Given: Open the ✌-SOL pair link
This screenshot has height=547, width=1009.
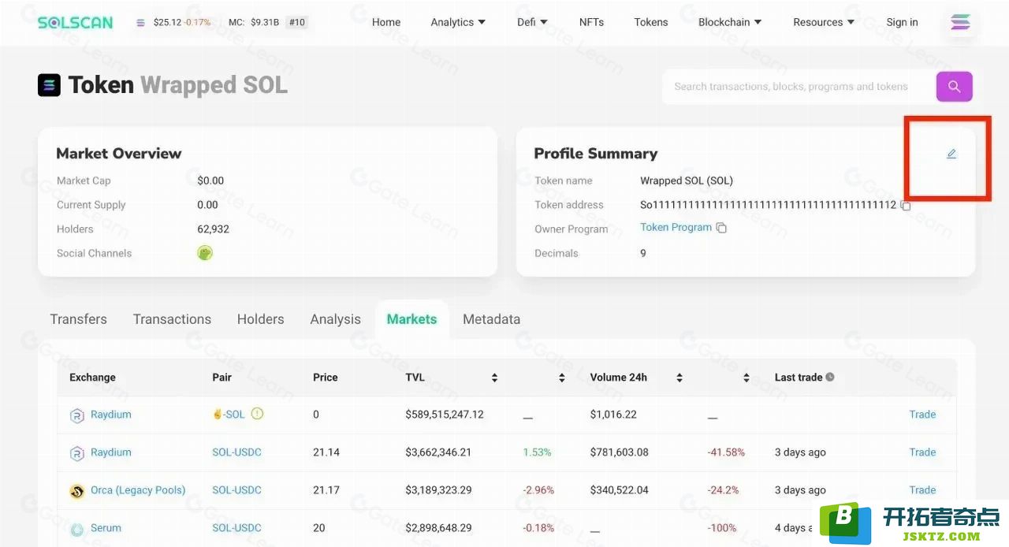Looking at the screenshot, I should point(229,415).
